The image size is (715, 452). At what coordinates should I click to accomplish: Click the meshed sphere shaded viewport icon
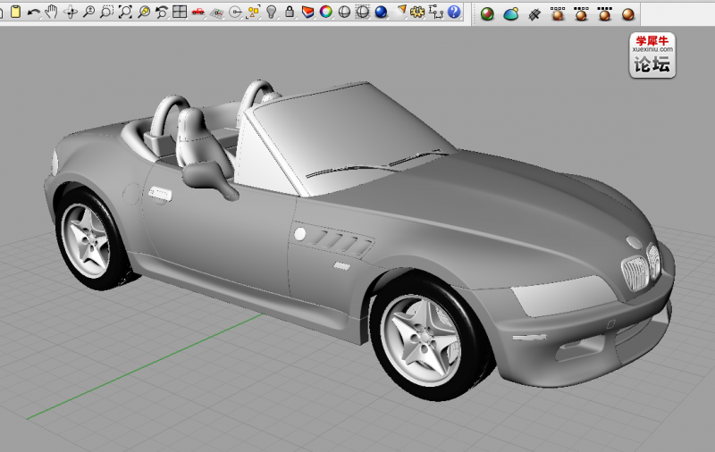(363, 12)
